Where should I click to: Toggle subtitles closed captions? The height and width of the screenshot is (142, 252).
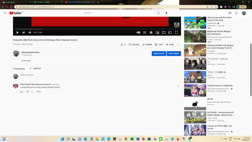pos(145,32)
